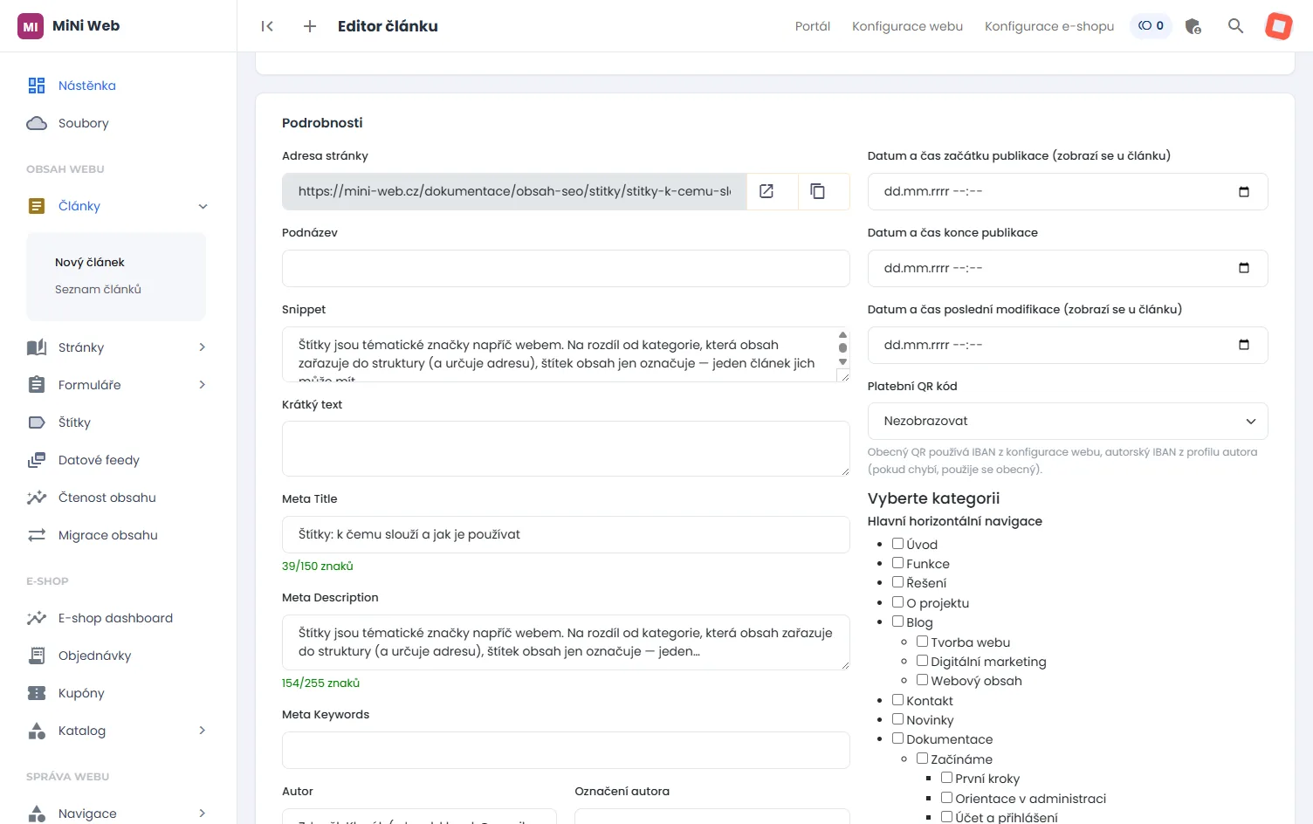Click the plus icon in header
The image size is (1313, 824).
pos(309,26)
